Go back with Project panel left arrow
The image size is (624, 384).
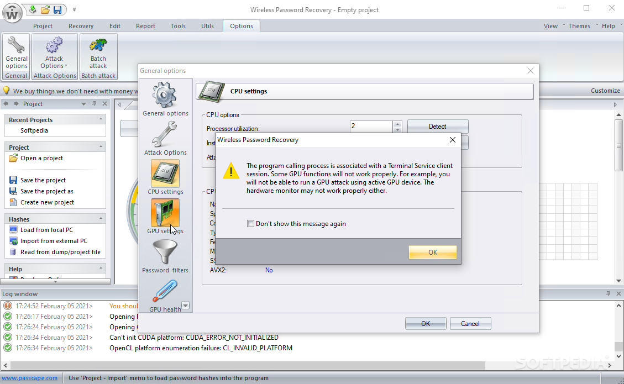[6, 103]
